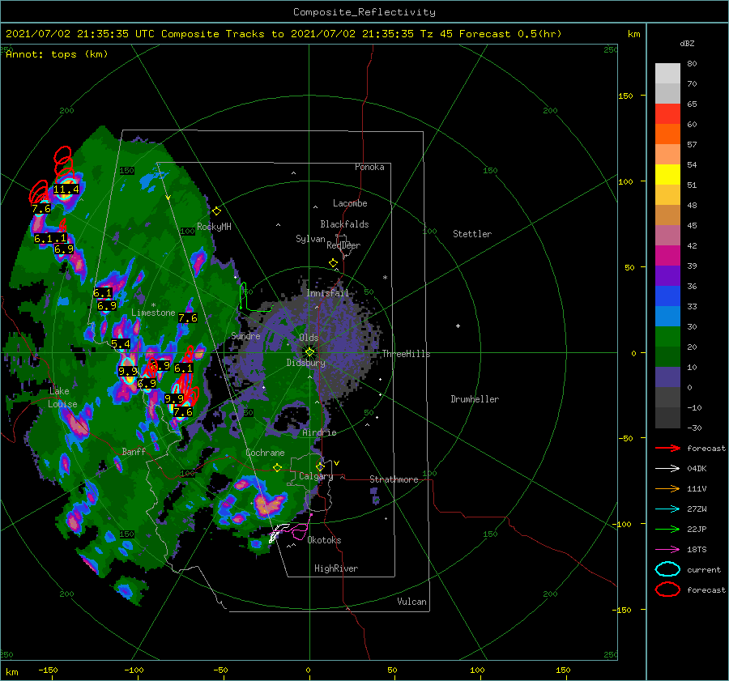This screenshot has height=681, width=729.
Task: Click the cyan 27ZW arrow legend icon
Action: [x=667, y=509]
